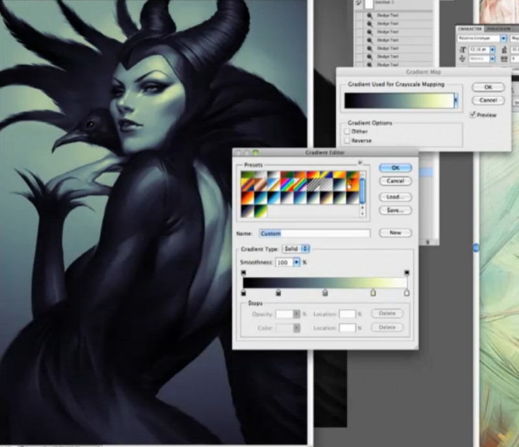This screenshot has width=519, height=447.
Task: Select the left opacity stop above gradient bar
Action: click(x=244, y=273)
